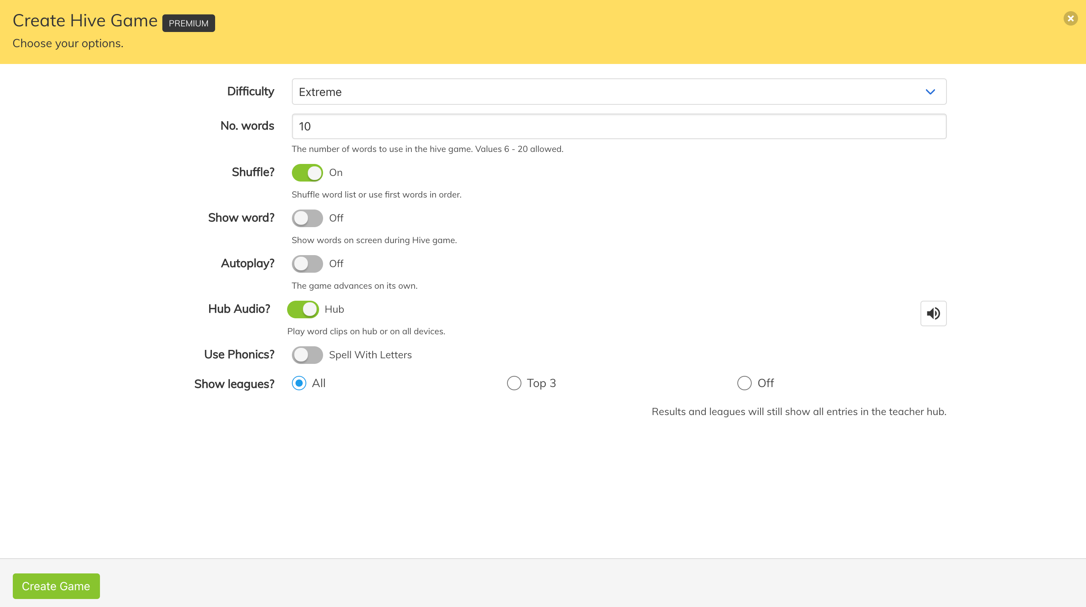Focus the No. words input field
The height and width of the screenshot is (607, 1086).
coord(619,126)
